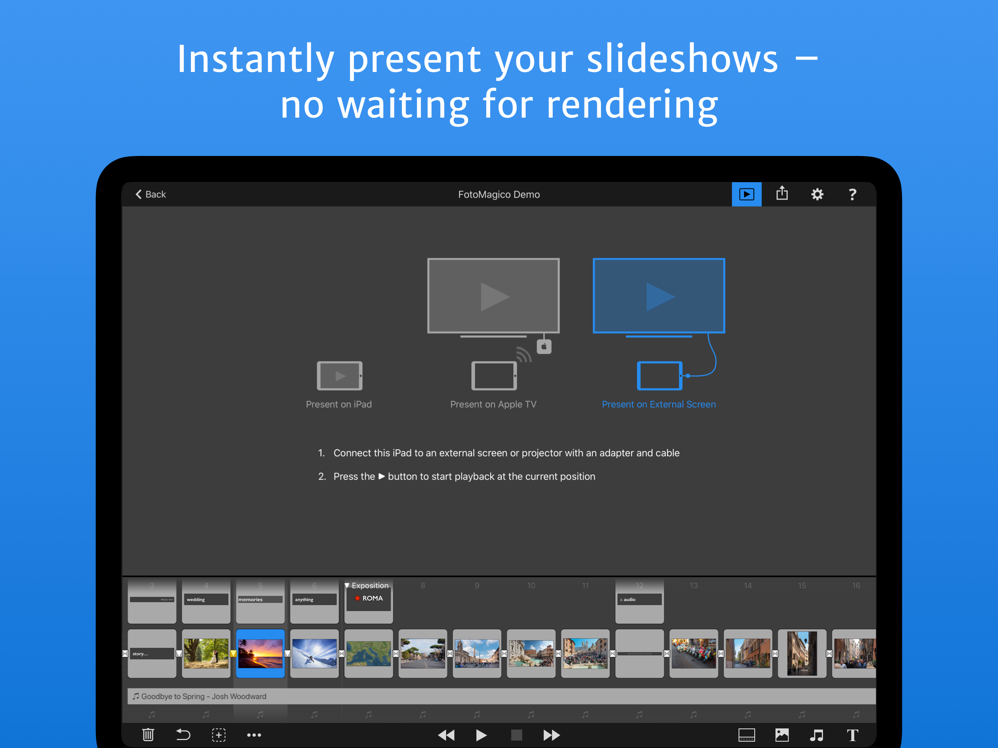The width and height of the screenshot is (998, 748).
Task: Select the scooters photo slide 13
Action: 693,653
